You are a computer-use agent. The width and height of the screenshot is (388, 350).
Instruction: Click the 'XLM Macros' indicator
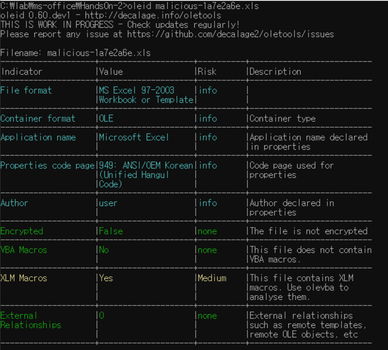point(24,278)
